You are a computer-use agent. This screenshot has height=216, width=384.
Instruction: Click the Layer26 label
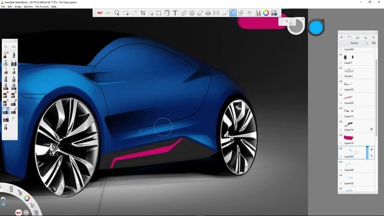click(349, 170)
